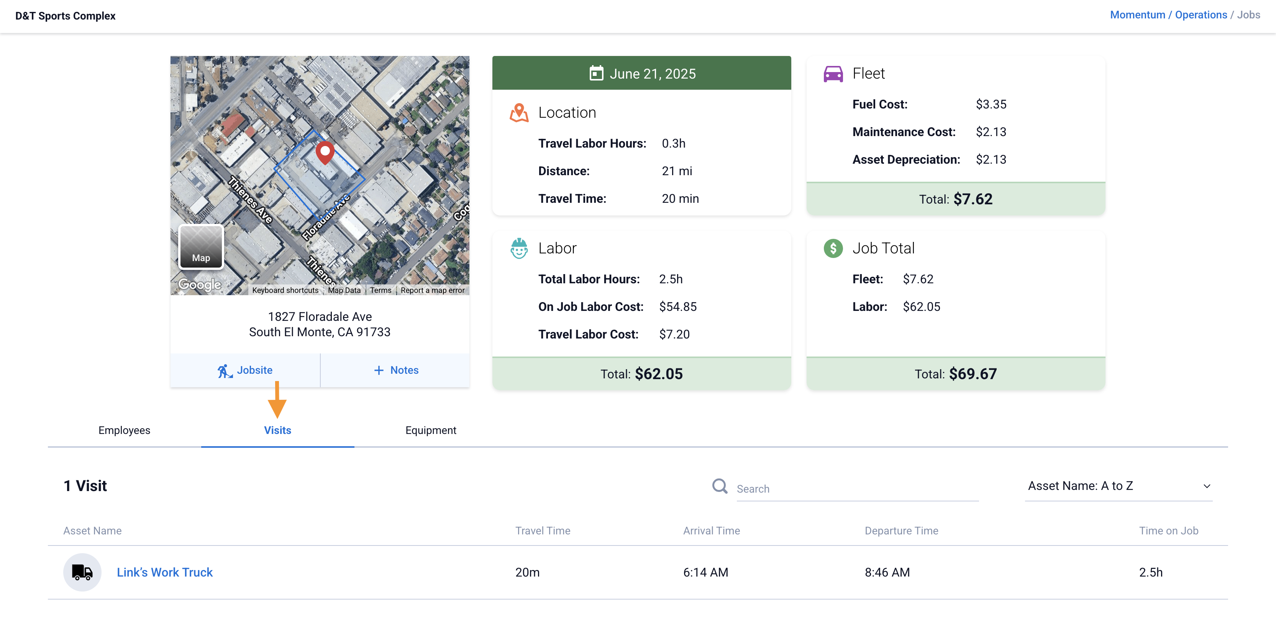This screenshot has height=631, width=1276.
Task: Click the sort dropdown chevron arrow
Action: click(1207, 486)
